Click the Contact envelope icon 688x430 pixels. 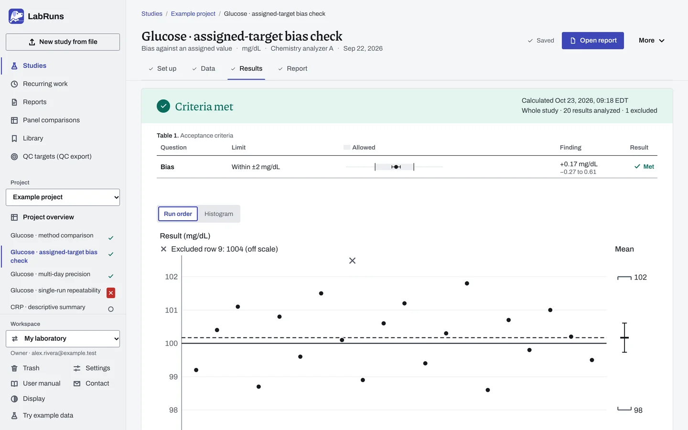77,384
